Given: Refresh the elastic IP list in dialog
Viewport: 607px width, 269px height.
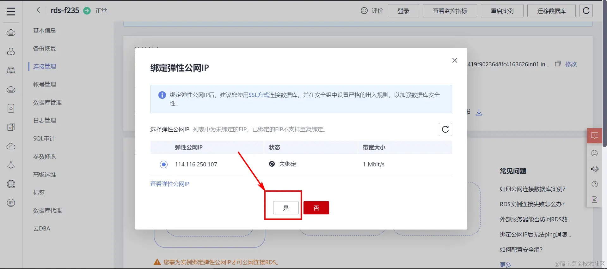Looking at the screenshot, I should click(445, 129).
